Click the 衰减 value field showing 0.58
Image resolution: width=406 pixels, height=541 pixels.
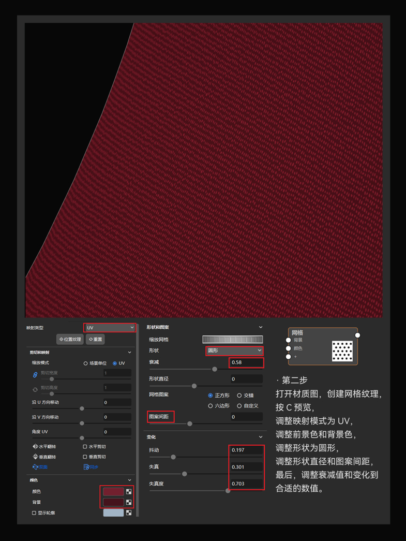(246, 362)
